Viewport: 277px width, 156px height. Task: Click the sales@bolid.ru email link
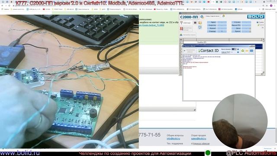[199, 139]
